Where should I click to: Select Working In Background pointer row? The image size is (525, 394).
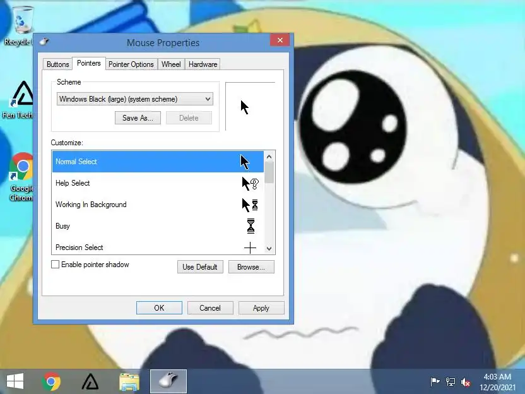point(158,205)
